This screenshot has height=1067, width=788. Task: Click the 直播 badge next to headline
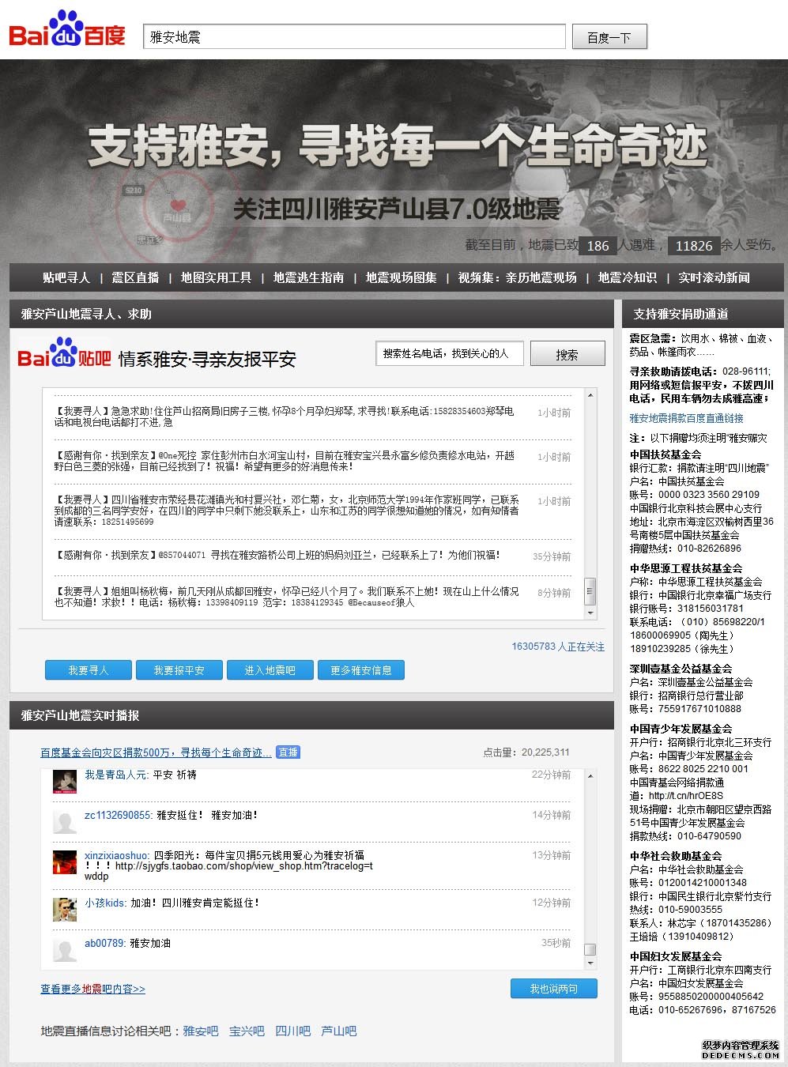pos(288,752)
